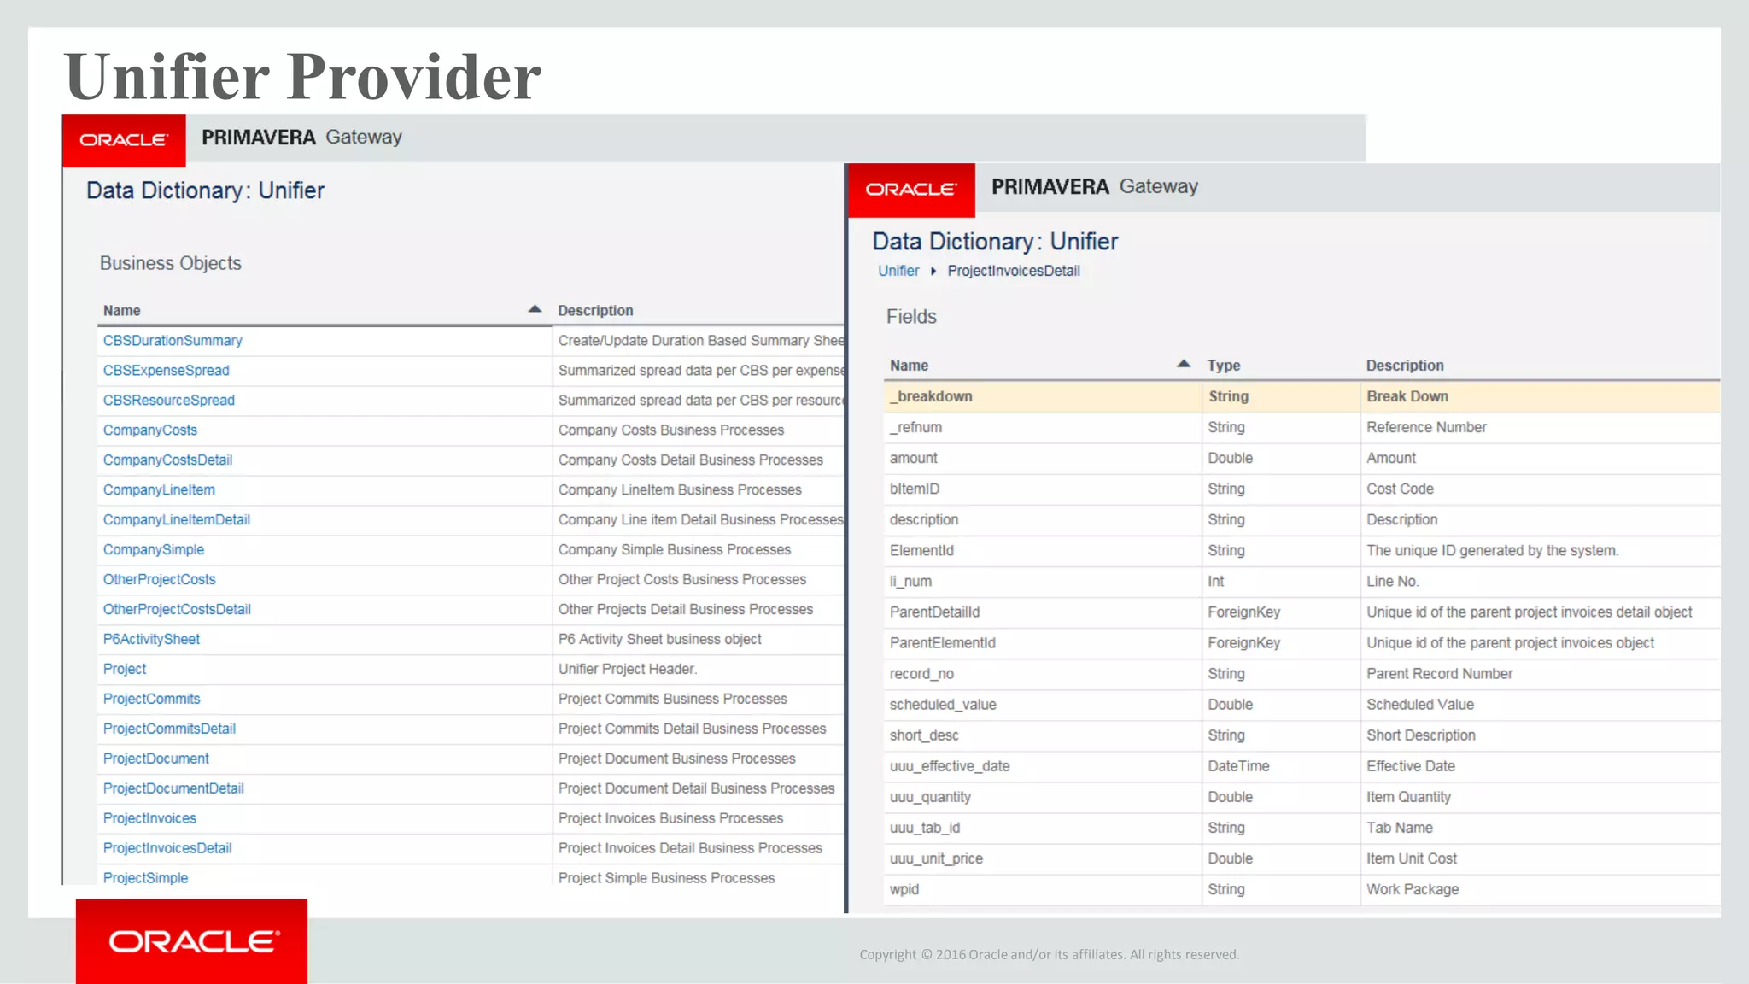
Task: Sort by Description column in Business Objects
Action: point(595,311)
